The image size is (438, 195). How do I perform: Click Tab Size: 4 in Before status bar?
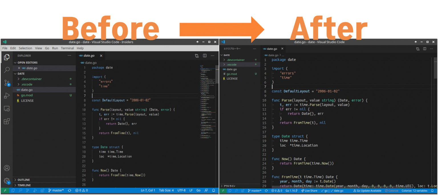click(x=166, y=190)
